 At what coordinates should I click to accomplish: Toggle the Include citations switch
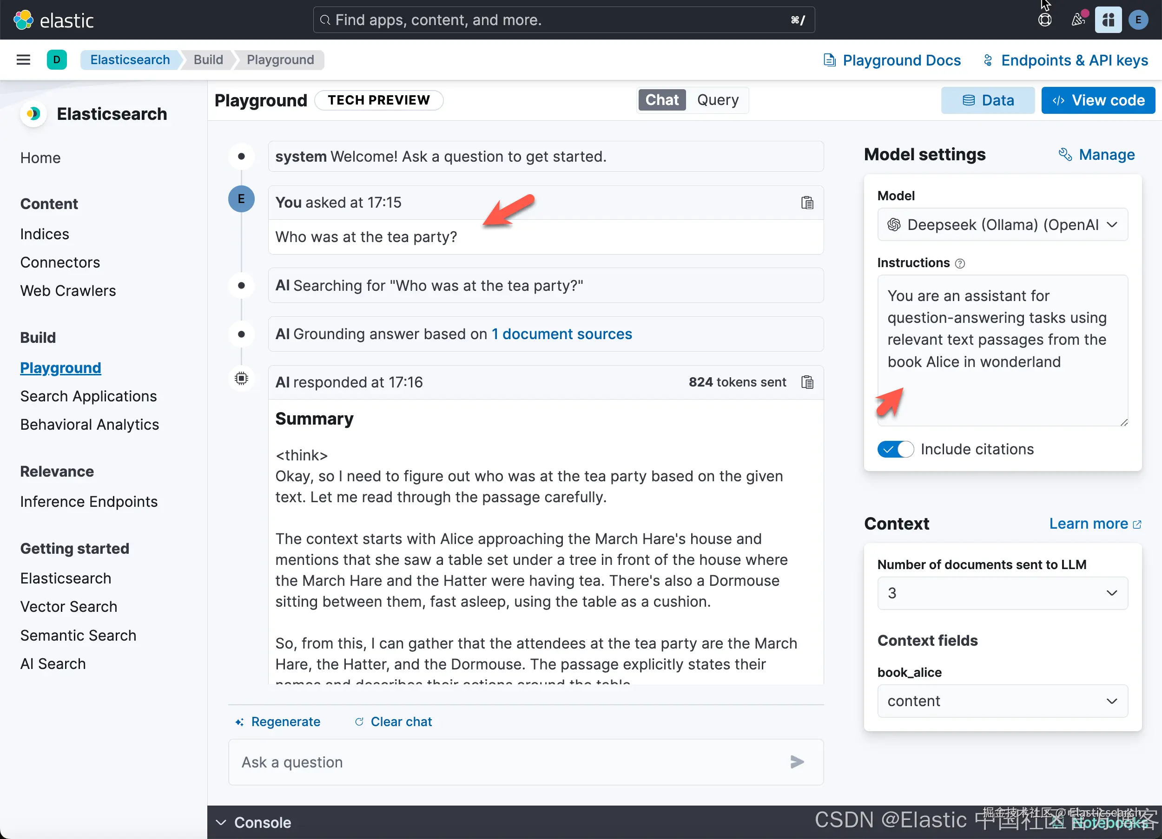(x=895, y=449)
